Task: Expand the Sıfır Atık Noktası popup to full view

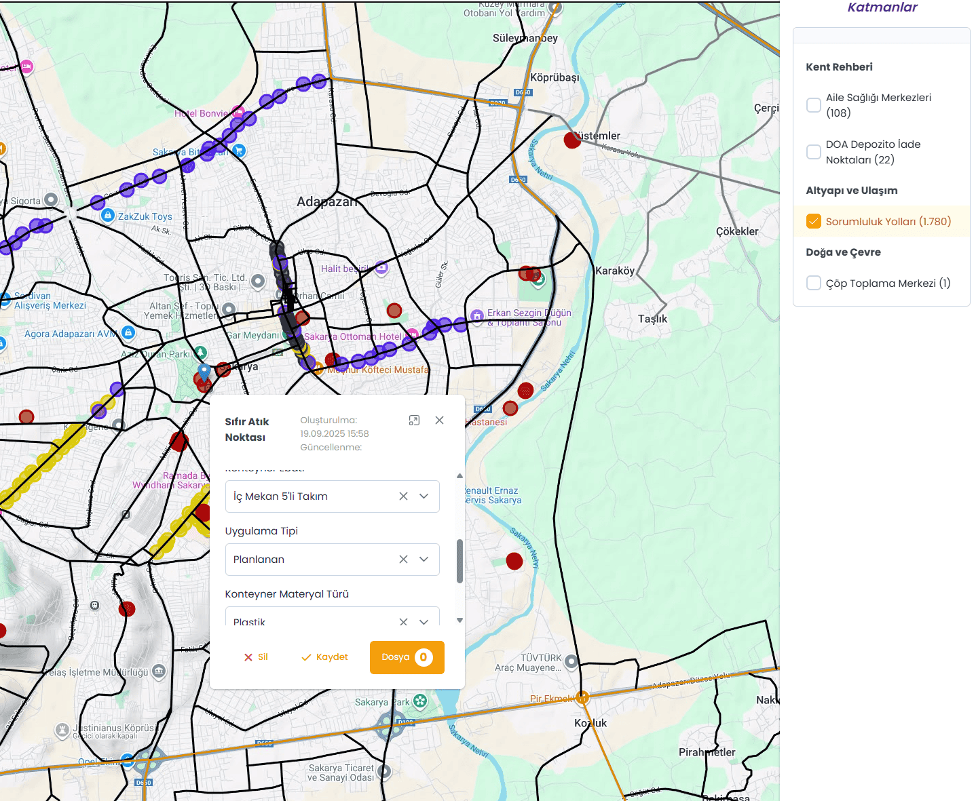Action: [x=414, y=421]
